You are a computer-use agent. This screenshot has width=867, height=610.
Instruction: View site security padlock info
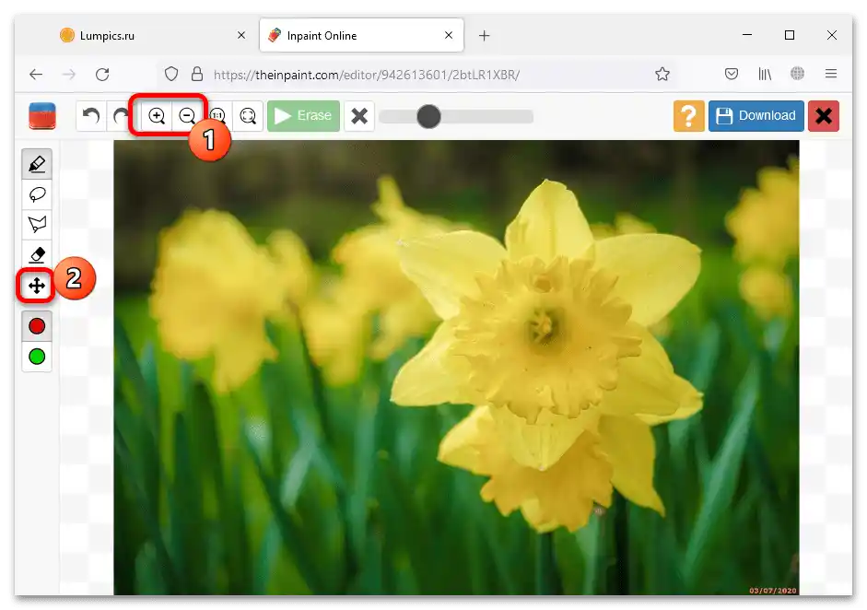click(x=197, y=74)
